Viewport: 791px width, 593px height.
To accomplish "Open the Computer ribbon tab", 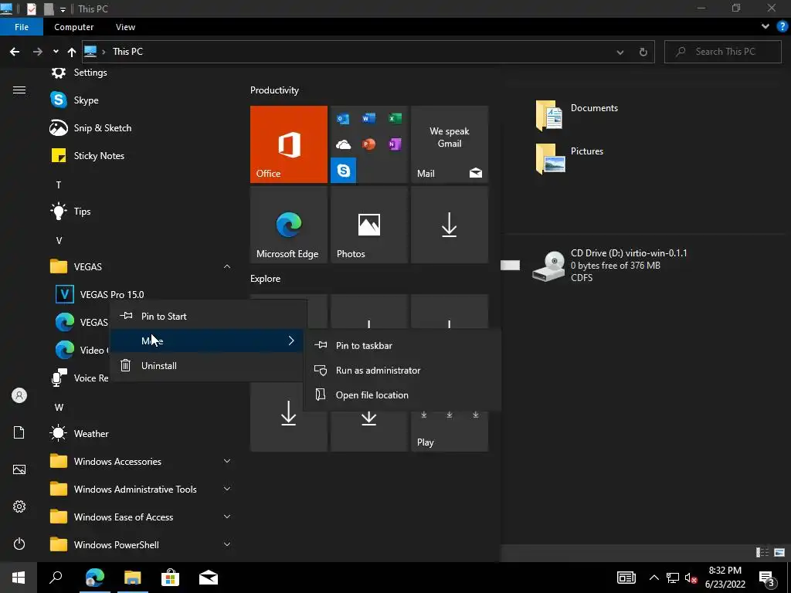I will coord(73,27).
